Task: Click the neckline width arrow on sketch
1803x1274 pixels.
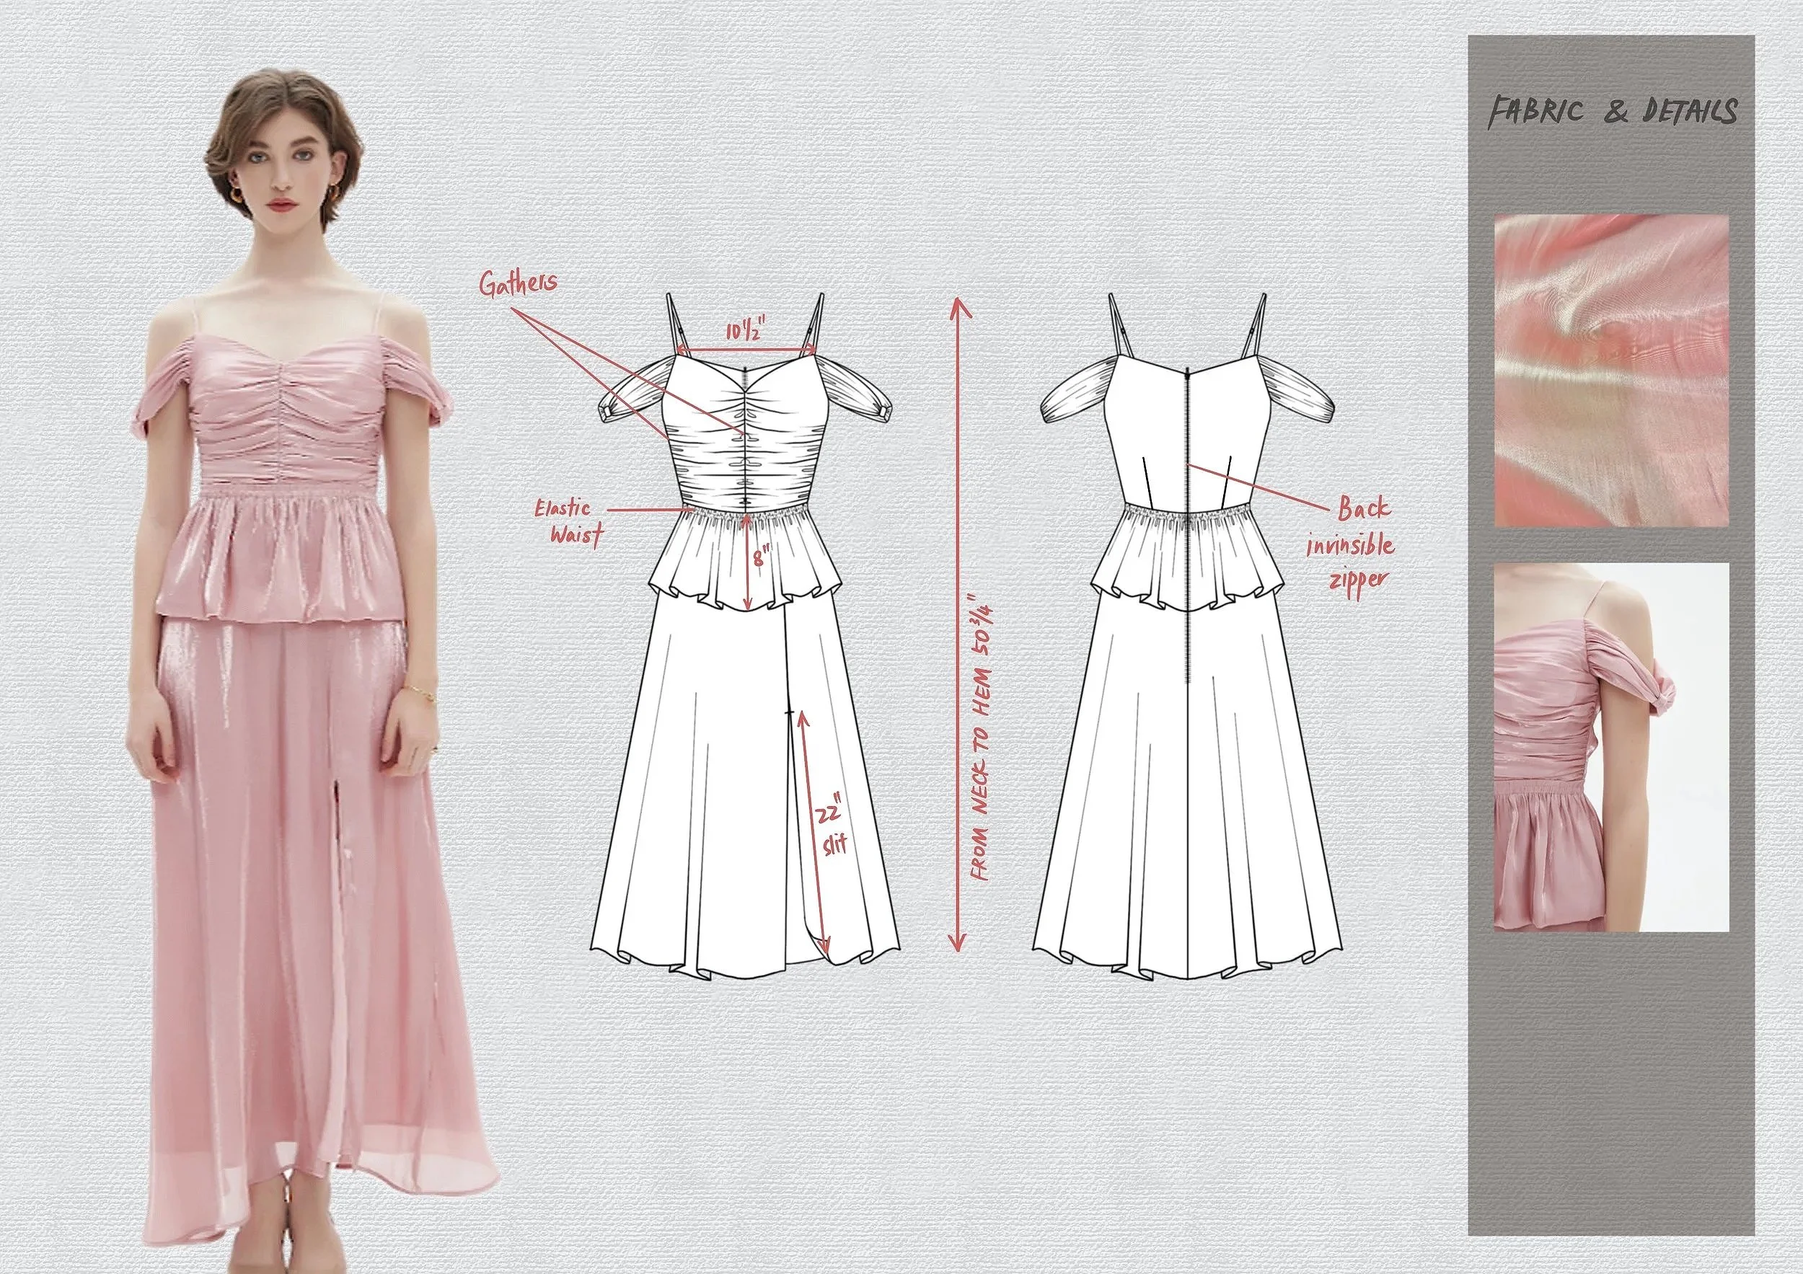Action: pos(745,349)
